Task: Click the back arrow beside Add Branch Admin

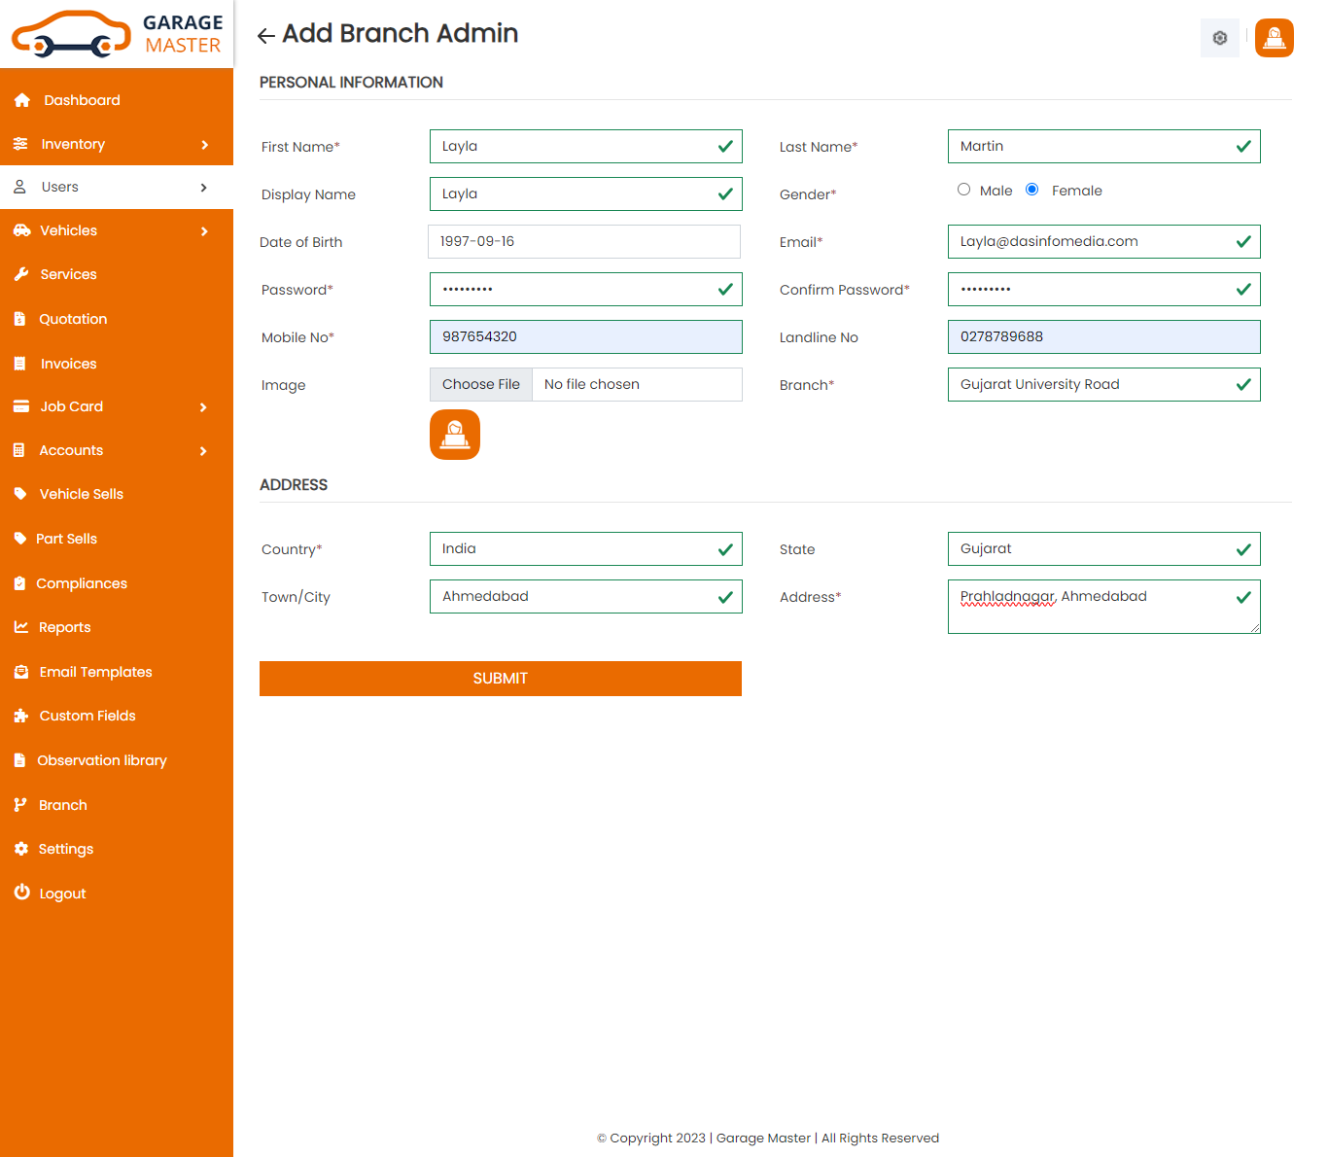Action: 265,36
